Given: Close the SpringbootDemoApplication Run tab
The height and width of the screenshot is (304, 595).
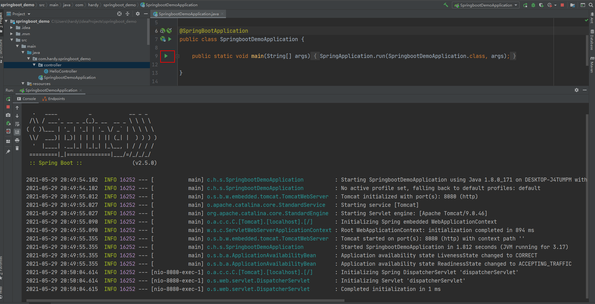Looking at the screenshot, I should pos(81,90).
